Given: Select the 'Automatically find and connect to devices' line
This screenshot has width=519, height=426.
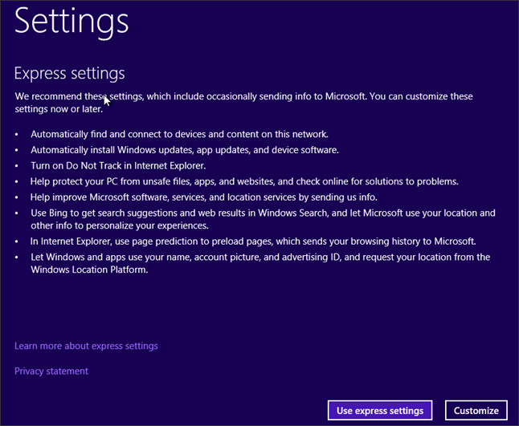Looking at the screenshot, I should 179,134.
